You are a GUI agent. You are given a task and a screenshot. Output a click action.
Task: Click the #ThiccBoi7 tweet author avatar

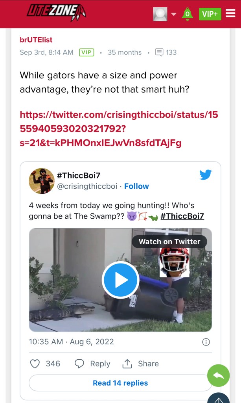(x=42, y=181)
